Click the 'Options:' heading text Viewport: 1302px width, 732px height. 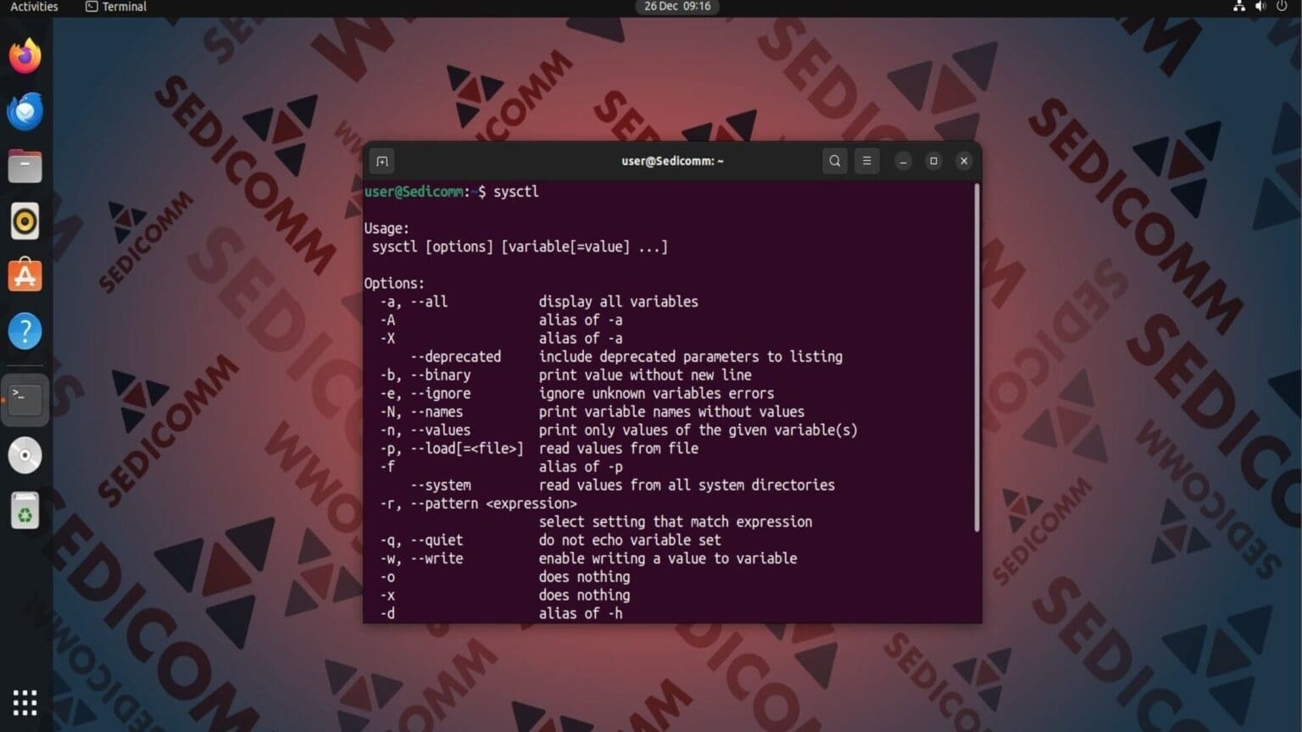point(394,284)
